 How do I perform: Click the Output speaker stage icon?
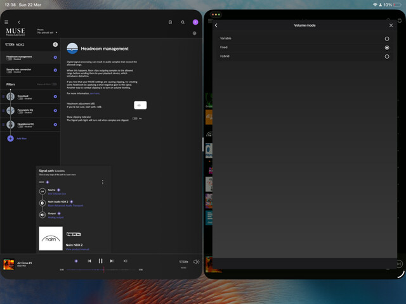43,215
